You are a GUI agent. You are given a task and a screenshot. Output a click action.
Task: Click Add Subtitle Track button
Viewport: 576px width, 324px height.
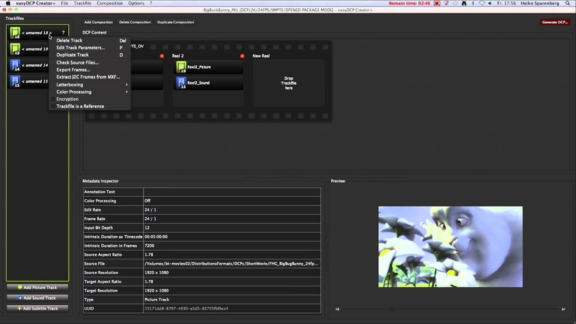(38, 309)
